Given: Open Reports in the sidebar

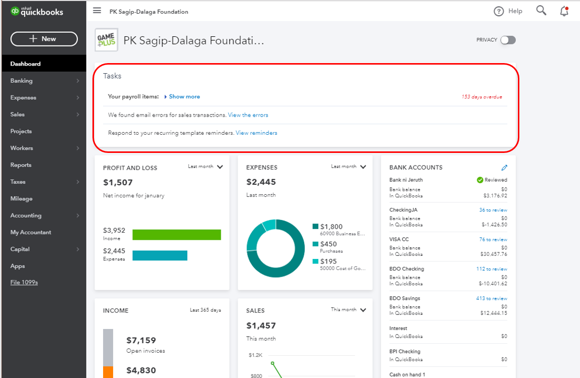Looking at the screenshot, I should 21,165.
